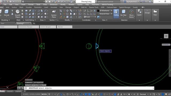The width and height of the screenshot is (171, 96).
Task: Toggle lineweight display in status bar
Action: click(x=86, y=94)
